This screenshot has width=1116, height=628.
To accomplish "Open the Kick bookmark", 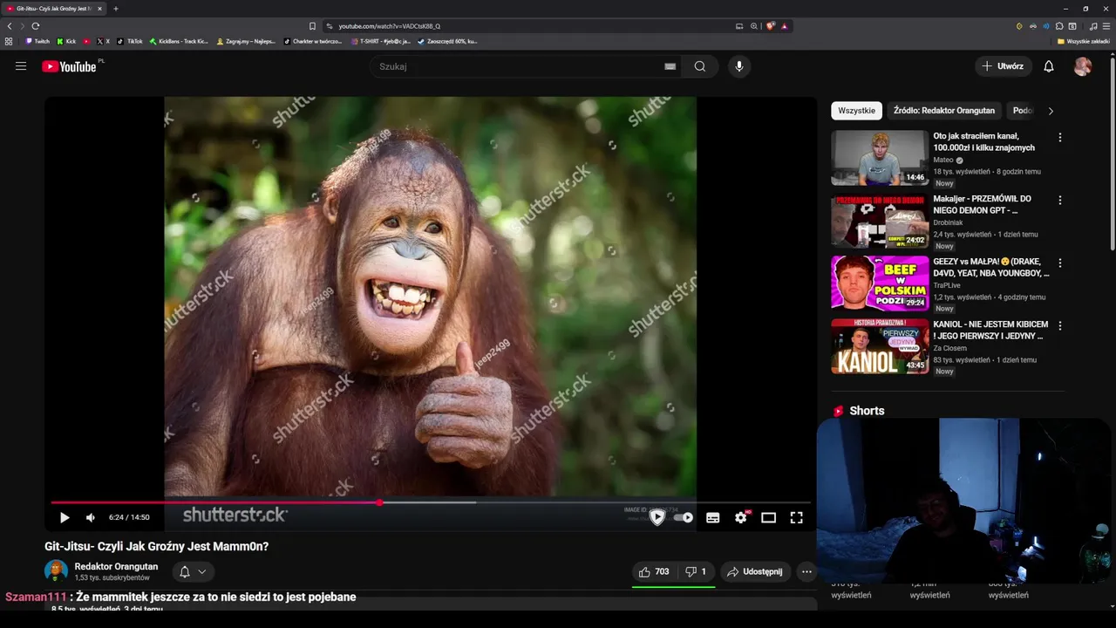I will (66, 41).
